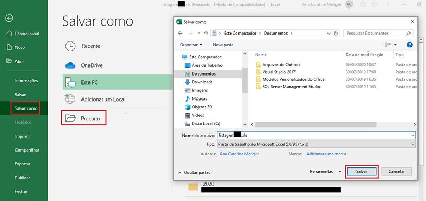Select the Este PC location
Viewport: 426px width, 201px height.
pyautogui.click(x=117, y=82)
